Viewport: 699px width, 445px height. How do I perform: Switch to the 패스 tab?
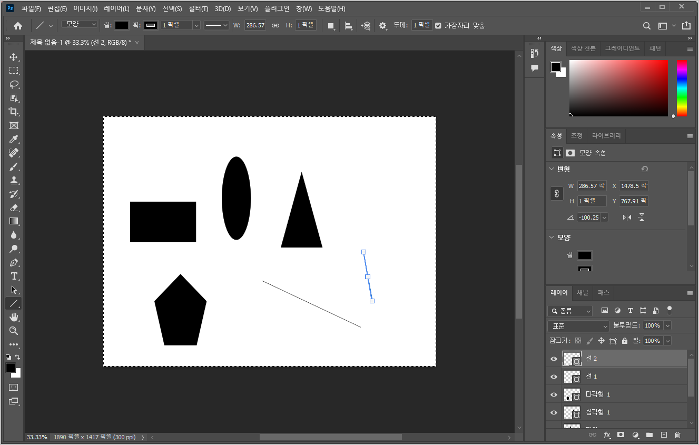coord(604,293)
